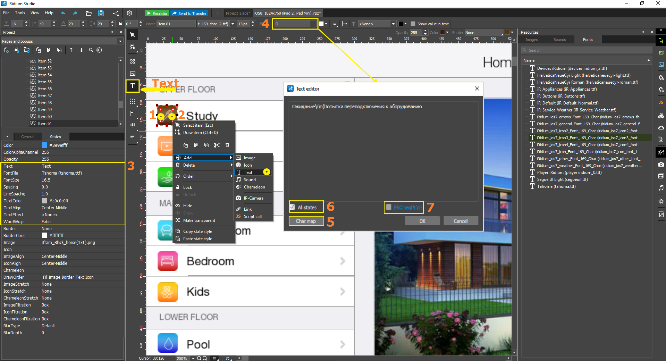Enable the ESC seq checkbox
The width and height of the screenshot is (666, 361).
389,207
